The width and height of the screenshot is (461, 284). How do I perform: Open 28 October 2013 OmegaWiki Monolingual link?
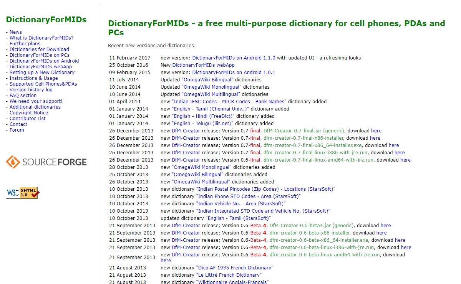click(202, 167)
